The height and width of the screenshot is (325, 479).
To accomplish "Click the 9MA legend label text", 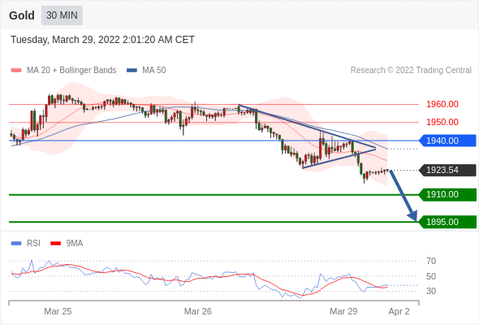I will pos(75,244).
